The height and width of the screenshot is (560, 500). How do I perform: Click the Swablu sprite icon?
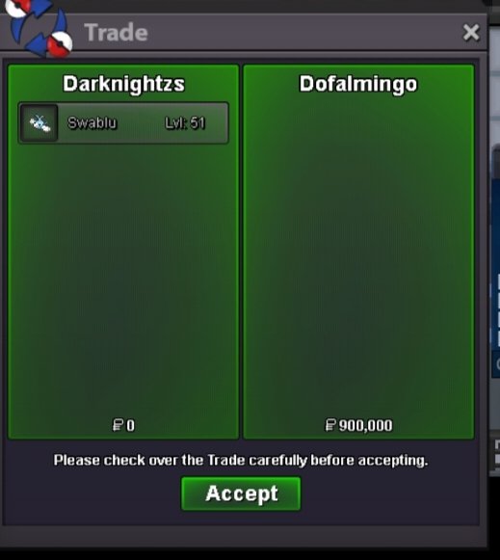coord(39,122)
